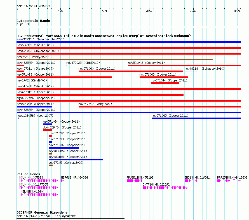This screenshot has width=249, height=220.
Task: Select the thin blue nsv482184 interval bar
Action: 191,71
